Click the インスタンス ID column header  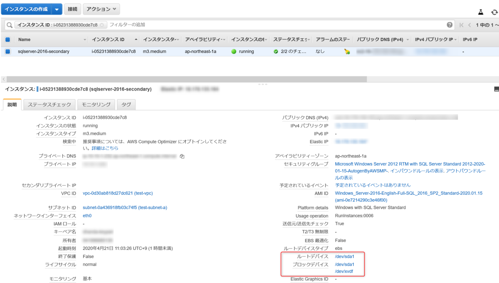tap(108, 39)
